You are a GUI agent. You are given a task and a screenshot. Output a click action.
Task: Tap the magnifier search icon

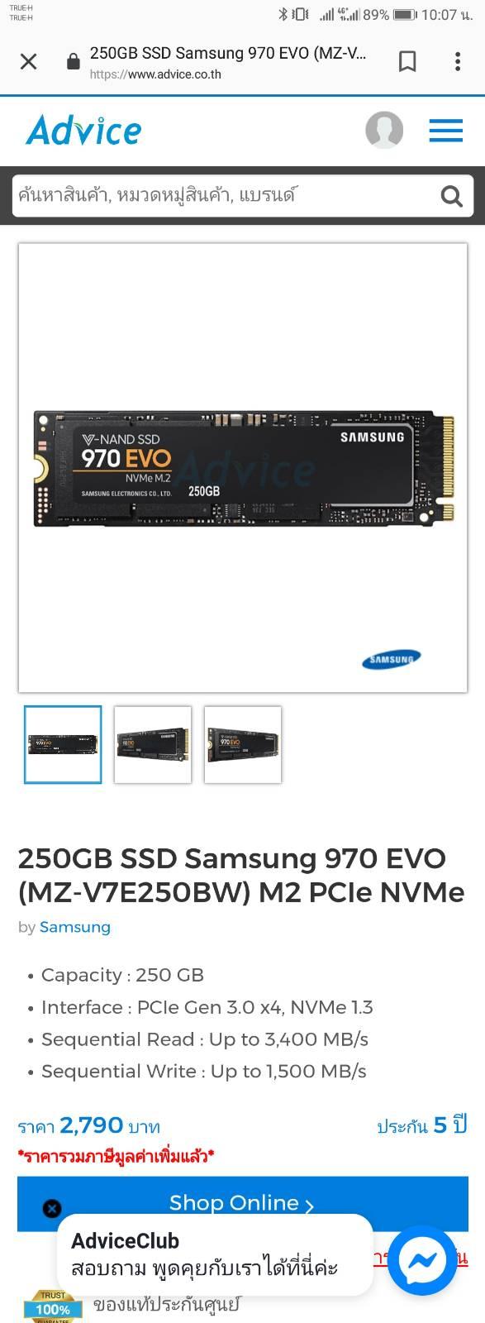[x=451, y=196]
